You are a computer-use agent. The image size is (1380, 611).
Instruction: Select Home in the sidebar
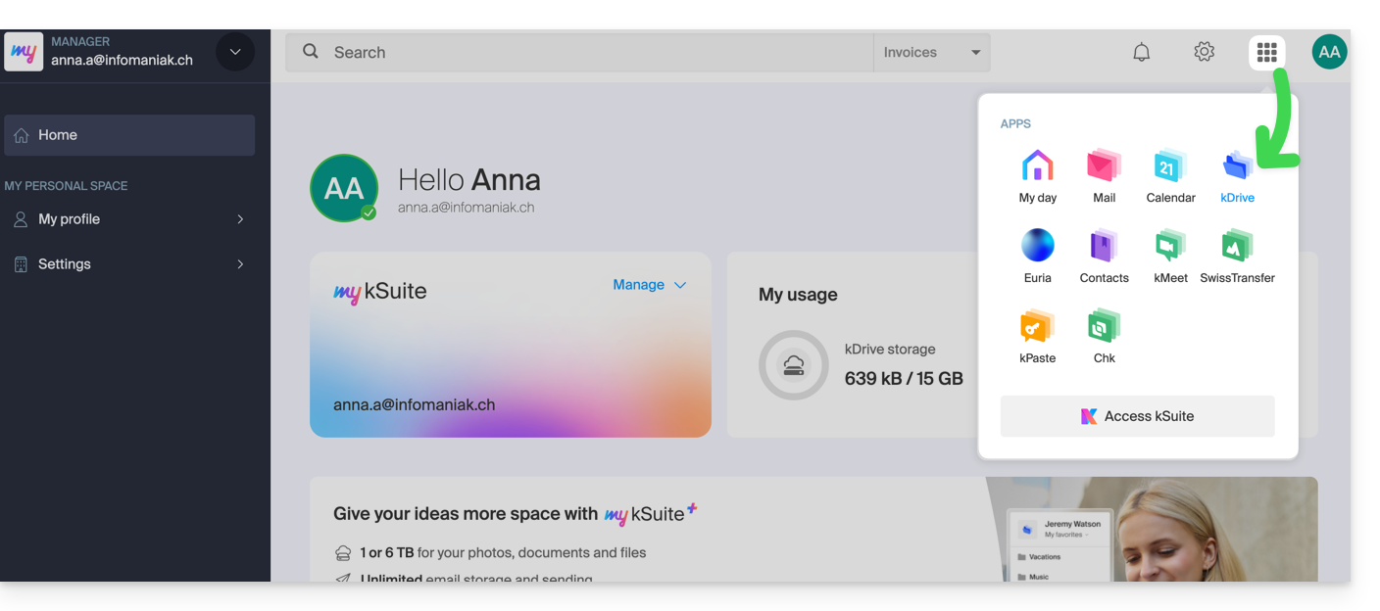point(129,135)
